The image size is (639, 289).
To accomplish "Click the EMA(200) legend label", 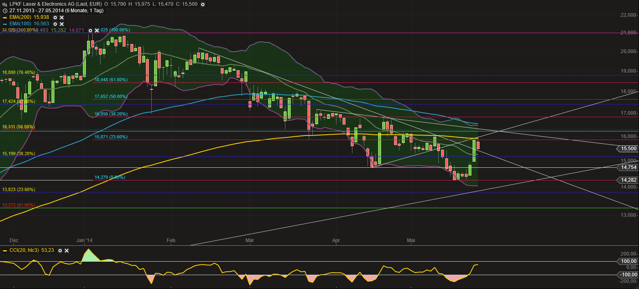I will 20,18.
